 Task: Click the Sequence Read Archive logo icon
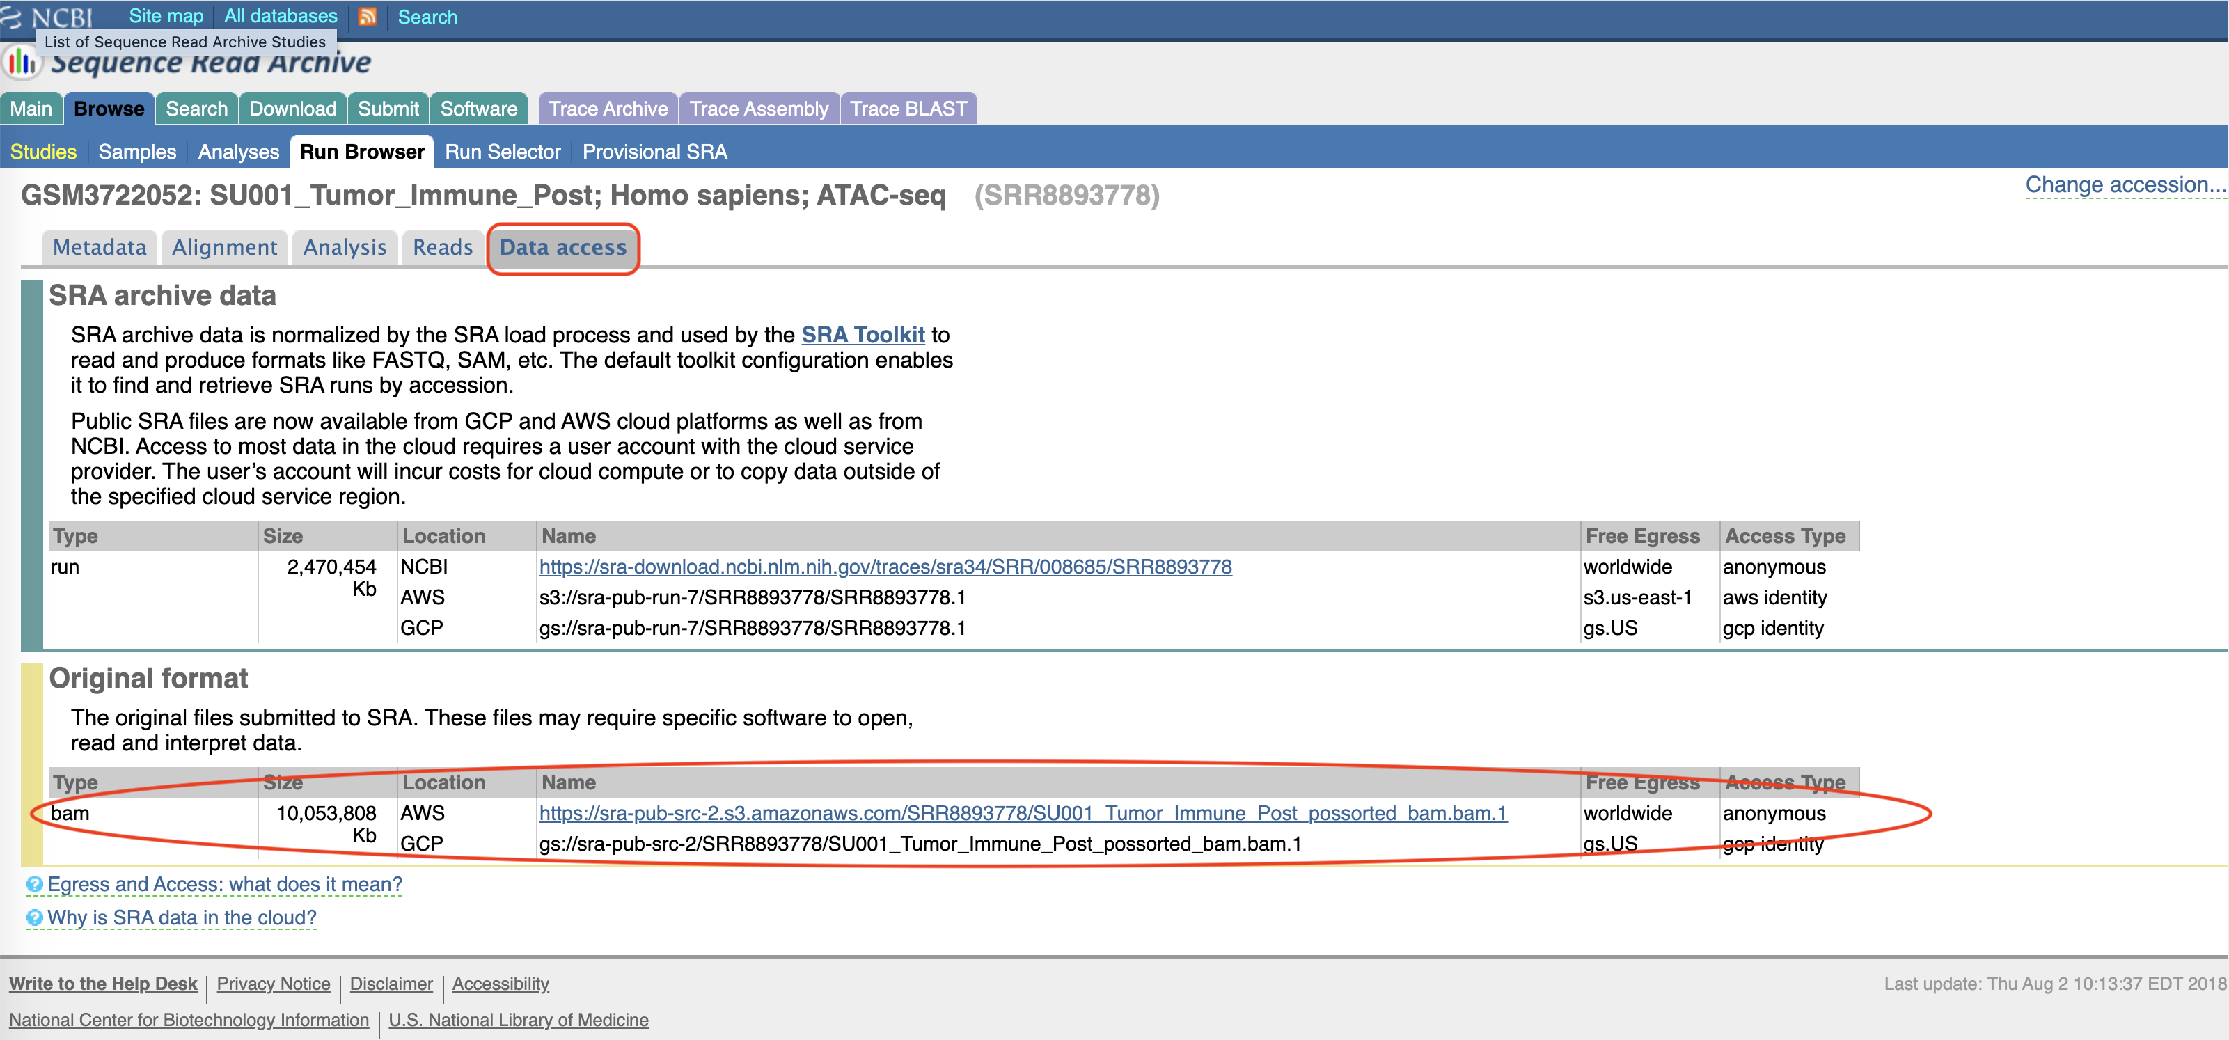pos(22,62)
